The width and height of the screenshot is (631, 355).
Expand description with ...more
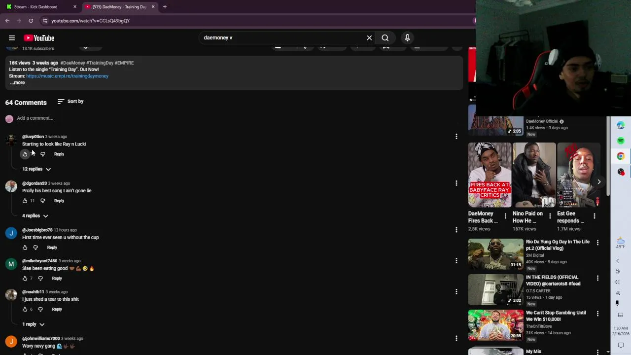[x=17, y=83]
